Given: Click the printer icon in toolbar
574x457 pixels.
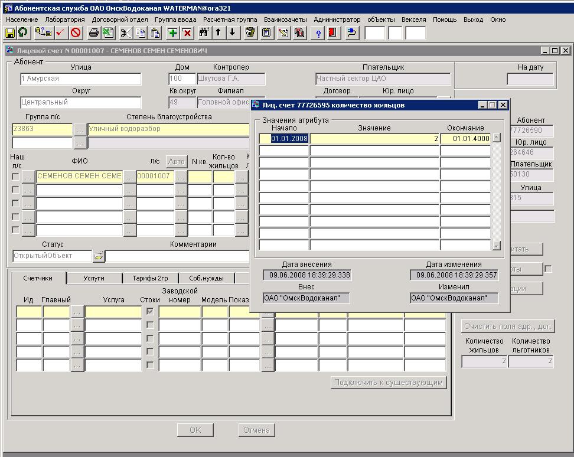Looking at the screenshot, I should coord(93,33).
